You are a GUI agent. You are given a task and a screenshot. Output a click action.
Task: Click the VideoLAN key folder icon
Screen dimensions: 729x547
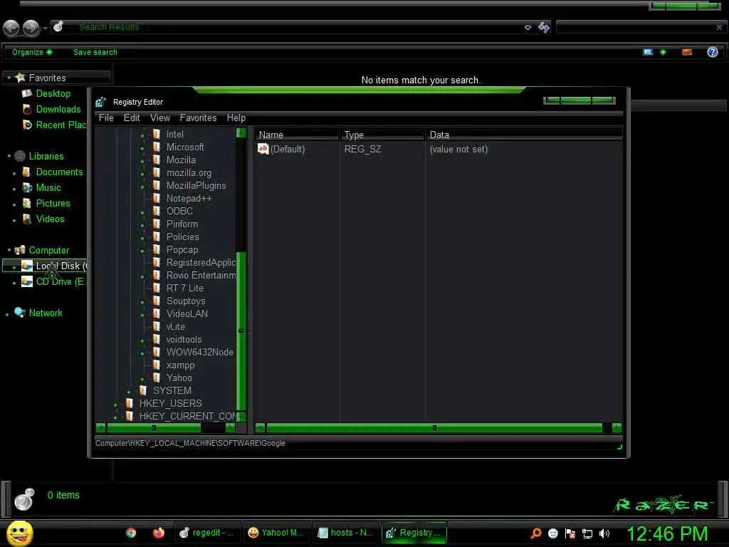(157, 313)
